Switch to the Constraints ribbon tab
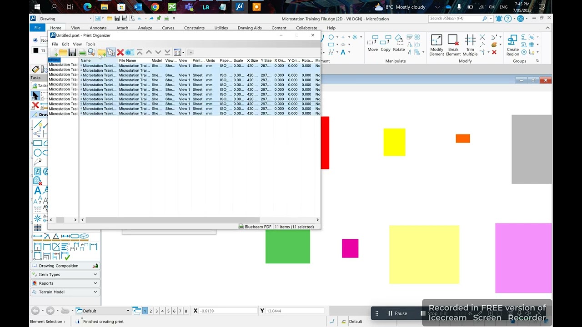The image size is (582, 327). click(194, 28)
